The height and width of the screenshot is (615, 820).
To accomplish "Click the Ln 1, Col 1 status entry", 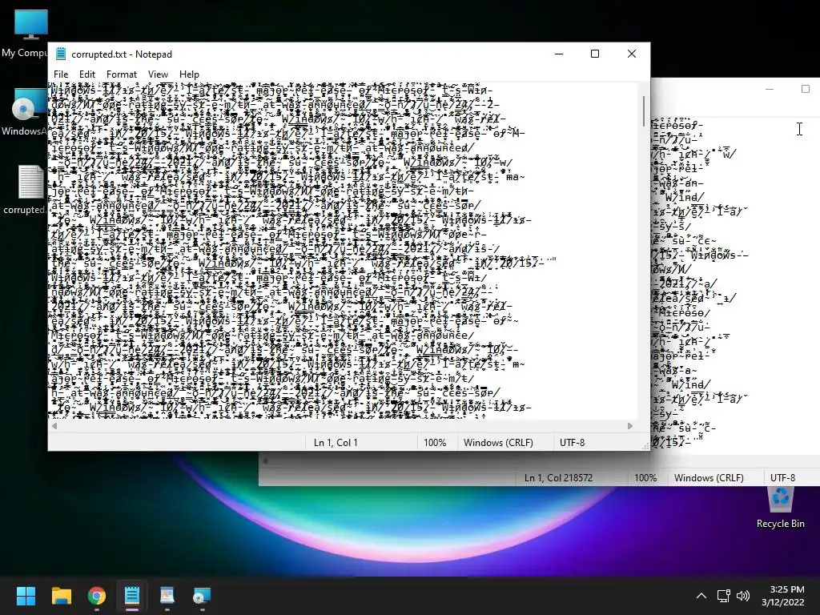I will (x=336, y=442).
